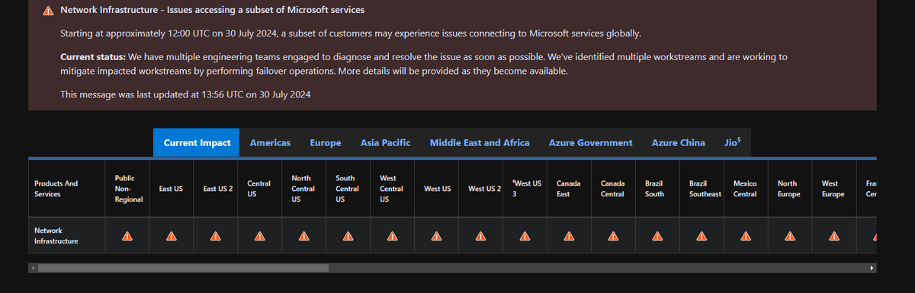
Task: Click the East US 2 warning icon
Action: pos(215,236)
